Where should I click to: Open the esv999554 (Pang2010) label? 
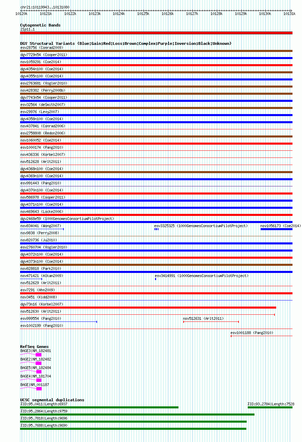click(41, 318)
